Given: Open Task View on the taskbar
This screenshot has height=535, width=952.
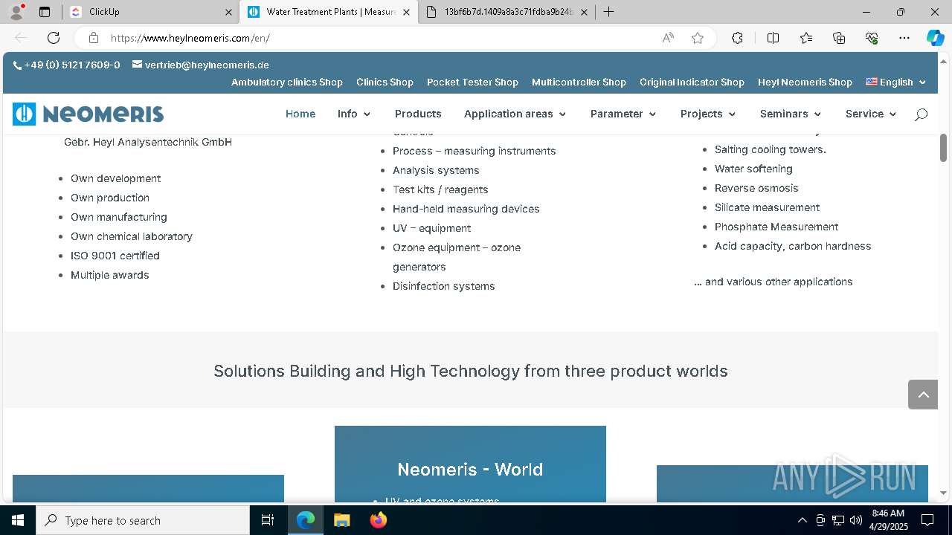Looking at the screenshot, I should [268, 520].
